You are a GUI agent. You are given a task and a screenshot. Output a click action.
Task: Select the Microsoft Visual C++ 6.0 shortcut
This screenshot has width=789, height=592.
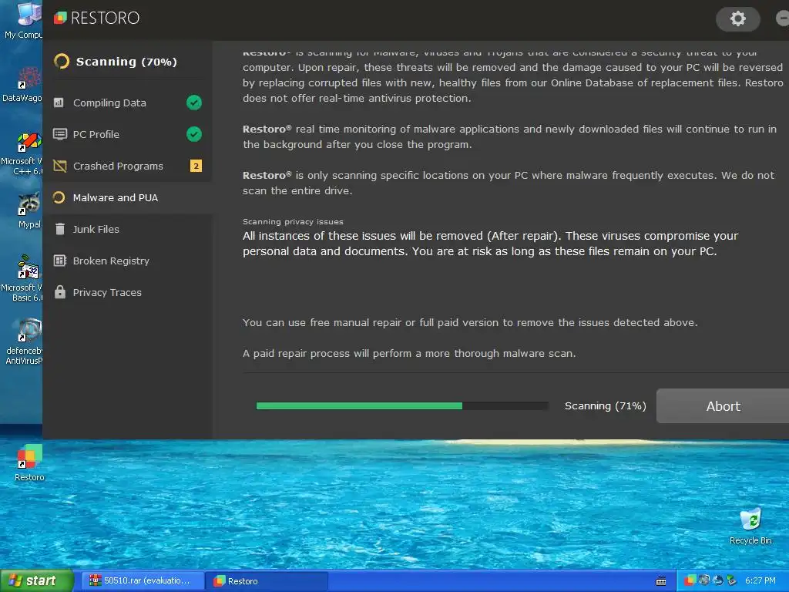pyautogui.click(x=22, y=153)
